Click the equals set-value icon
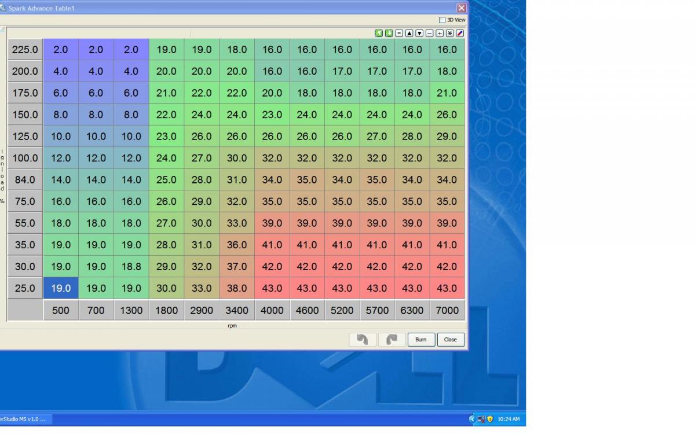 [399, 33]
